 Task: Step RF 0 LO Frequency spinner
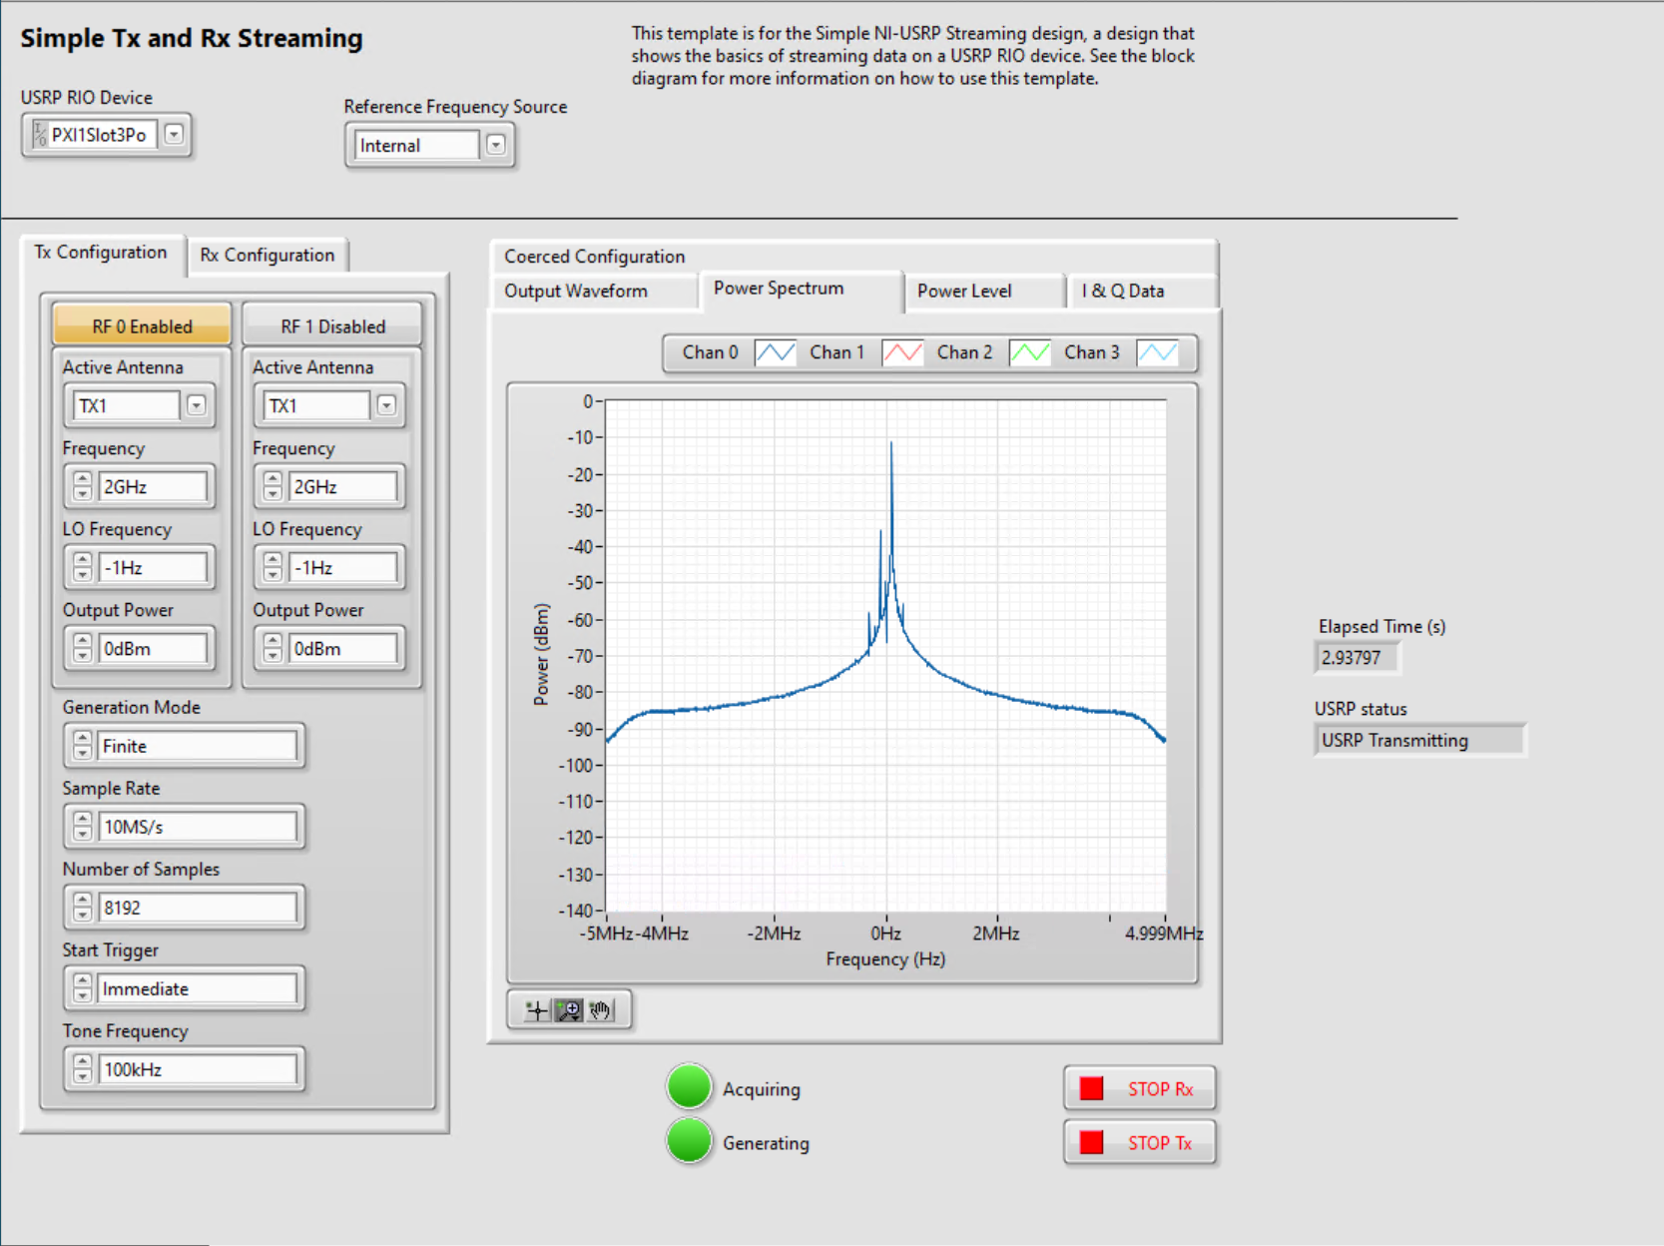[83, 568]
